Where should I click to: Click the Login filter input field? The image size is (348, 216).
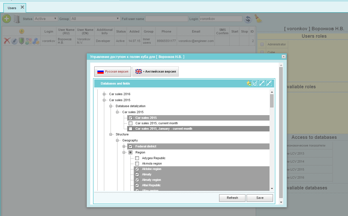(x=221, y=19)
